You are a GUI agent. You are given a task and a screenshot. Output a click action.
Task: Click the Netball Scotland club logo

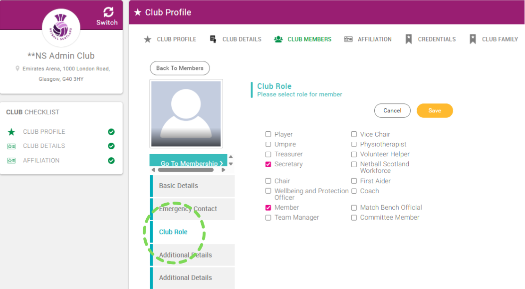(61, 27)
